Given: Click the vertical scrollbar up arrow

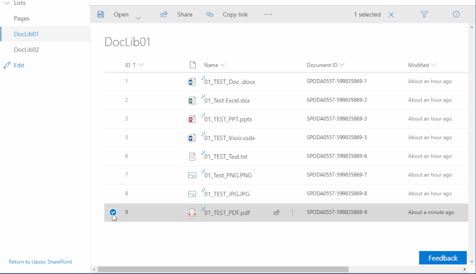Looking at the screenshot, I should [x=471, y=27].
